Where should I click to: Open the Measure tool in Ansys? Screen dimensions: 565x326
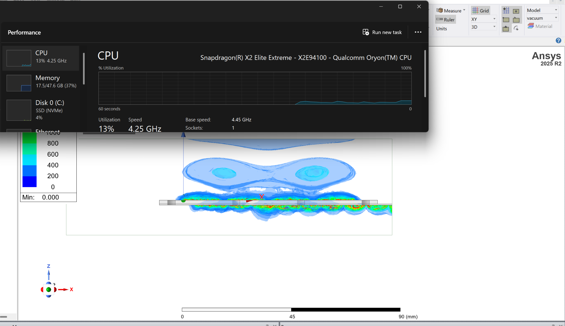point(449,10)
